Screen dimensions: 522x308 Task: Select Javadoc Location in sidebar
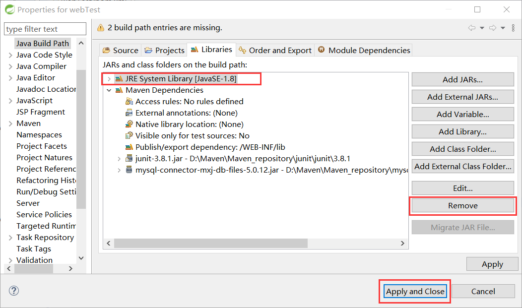46,89
